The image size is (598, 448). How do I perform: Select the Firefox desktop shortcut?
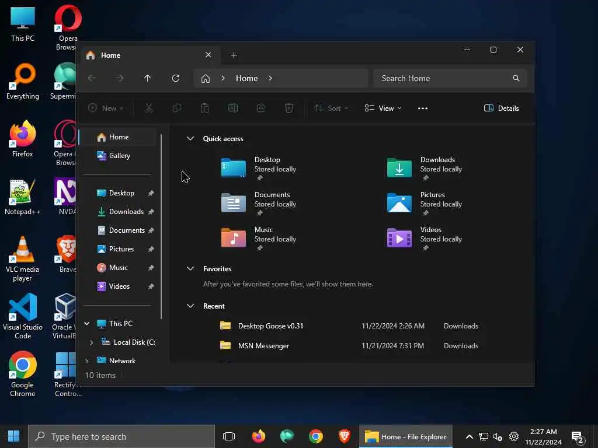coord(23,139)
